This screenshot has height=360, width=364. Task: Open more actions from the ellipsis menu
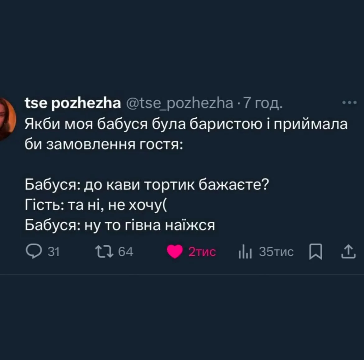tap(349, 103)
